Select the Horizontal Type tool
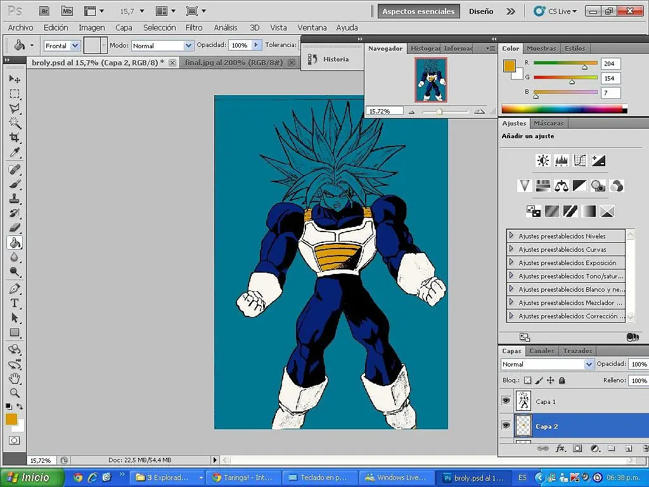Image resolution: width=649 pixels, height=487 pixels. pyautogui.click(x=15, y=302)
